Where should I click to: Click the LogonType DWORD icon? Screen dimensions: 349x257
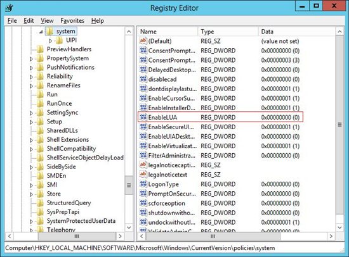pyautogui.click(x=143, y=184)
